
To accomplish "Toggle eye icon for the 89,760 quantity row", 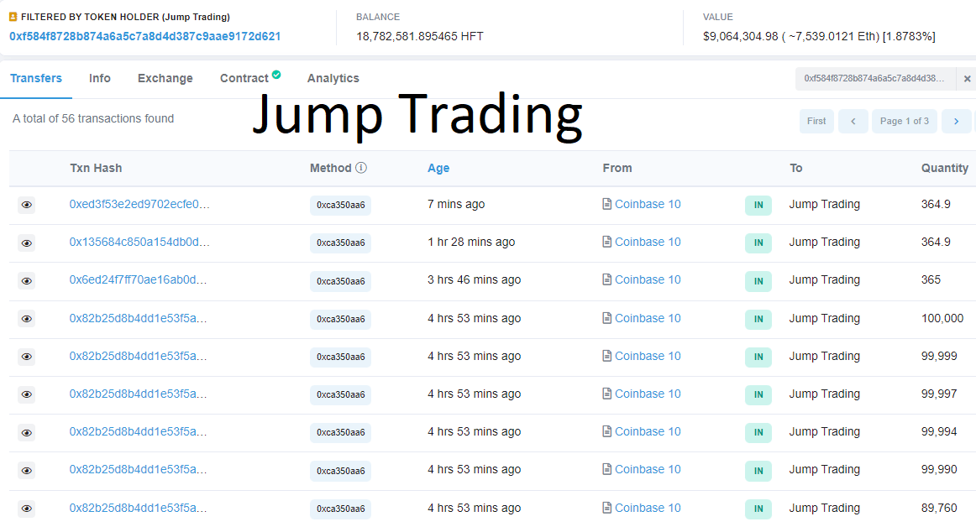I will [x=26, y=509].
